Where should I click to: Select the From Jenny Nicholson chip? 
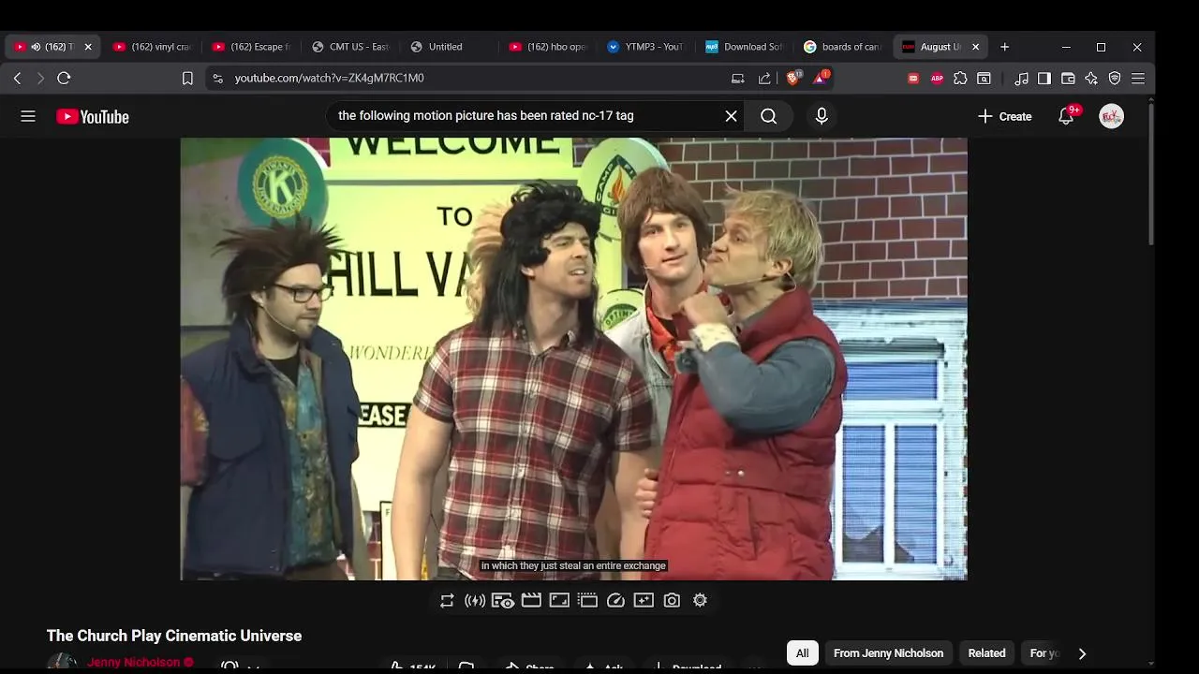(x=888, y=653)
